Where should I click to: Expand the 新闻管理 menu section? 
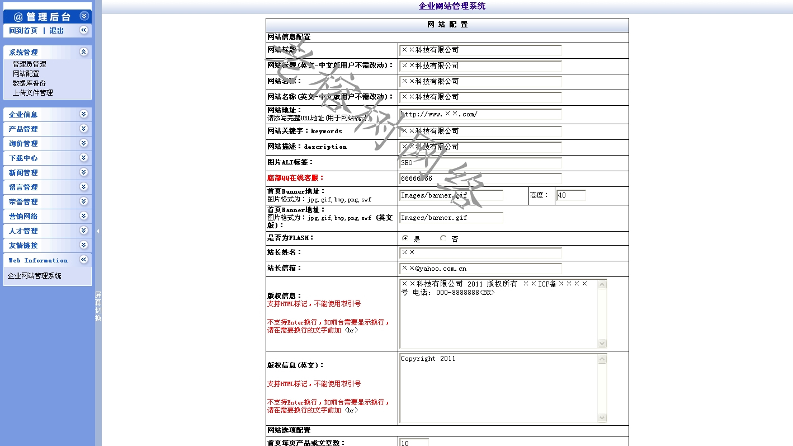84,172
